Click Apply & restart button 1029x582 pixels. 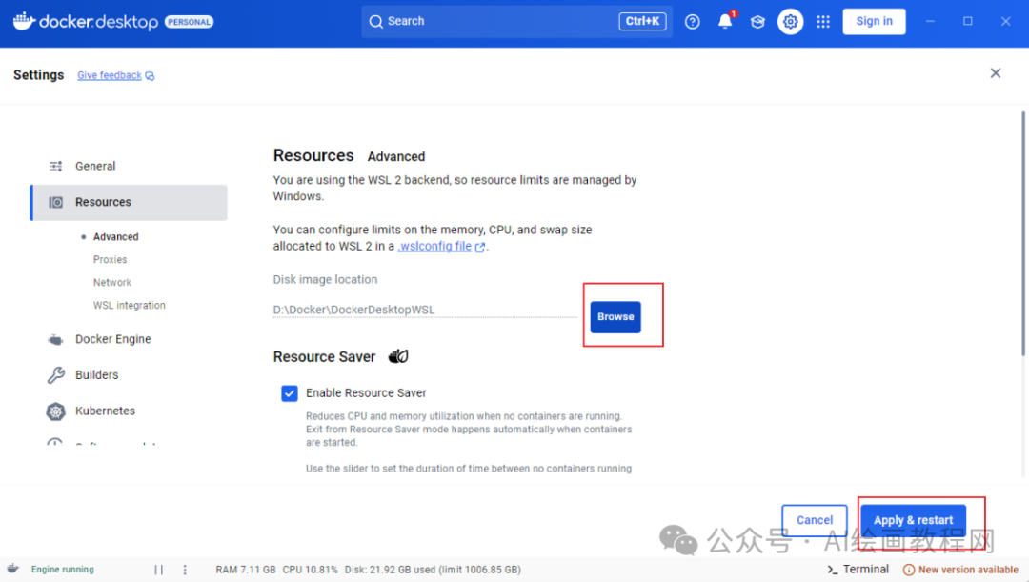pos(913,520)
